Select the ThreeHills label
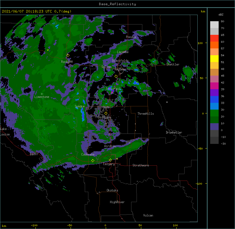Viewport: 235px width, 229px height. coord(146,114)
